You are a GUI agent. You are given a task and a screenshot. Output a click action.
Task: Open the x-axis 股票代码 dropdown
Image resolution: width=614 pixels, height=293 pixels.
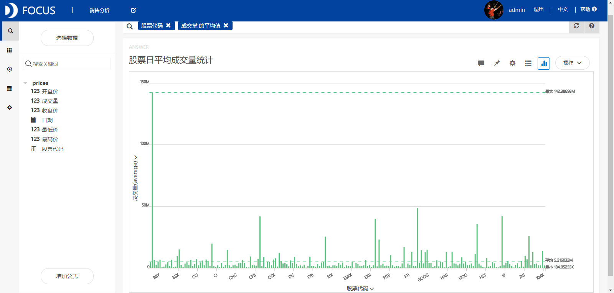click(x=360, y=288)
